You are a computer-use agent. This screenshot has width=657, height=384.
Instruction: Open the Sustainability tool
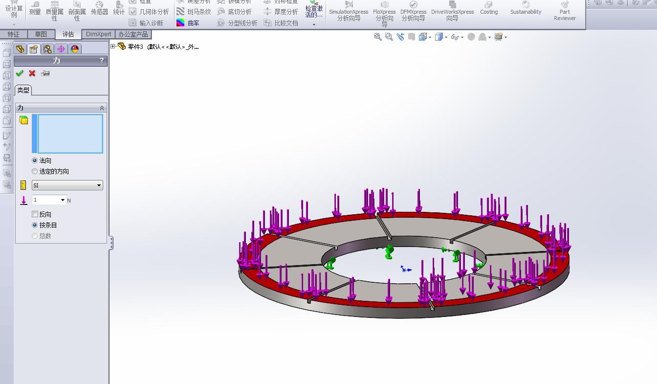click(x=526, y=8)
